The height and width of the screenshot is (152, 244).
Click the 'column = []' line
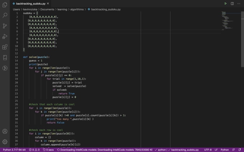coord(43,137)
